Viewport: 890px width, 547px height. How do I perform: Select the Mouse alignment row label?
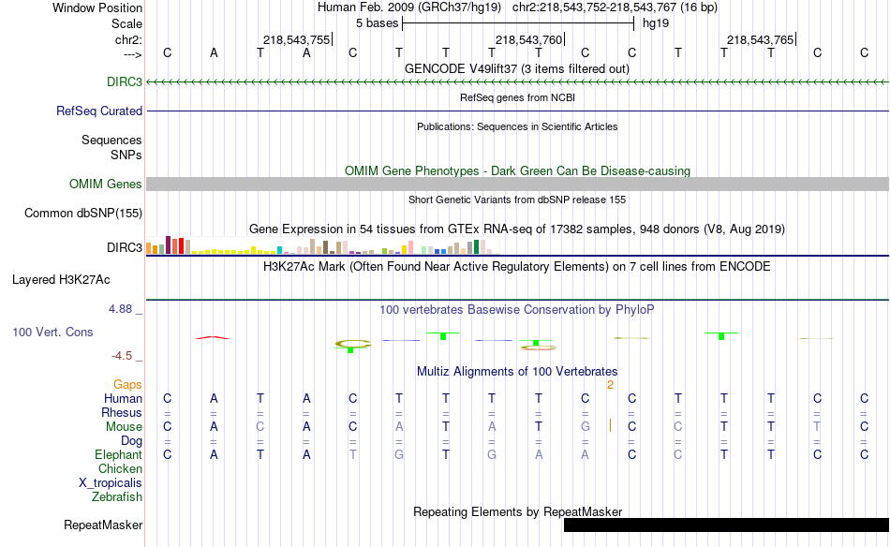[x=124, y=427]
